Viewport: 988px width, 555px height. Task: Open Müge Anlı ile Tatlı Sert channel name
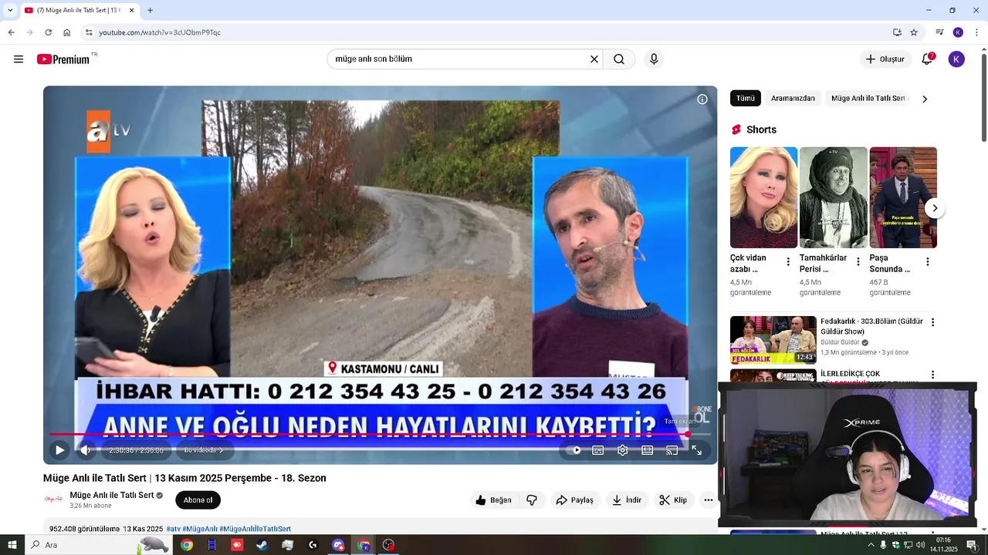[112, 495]
